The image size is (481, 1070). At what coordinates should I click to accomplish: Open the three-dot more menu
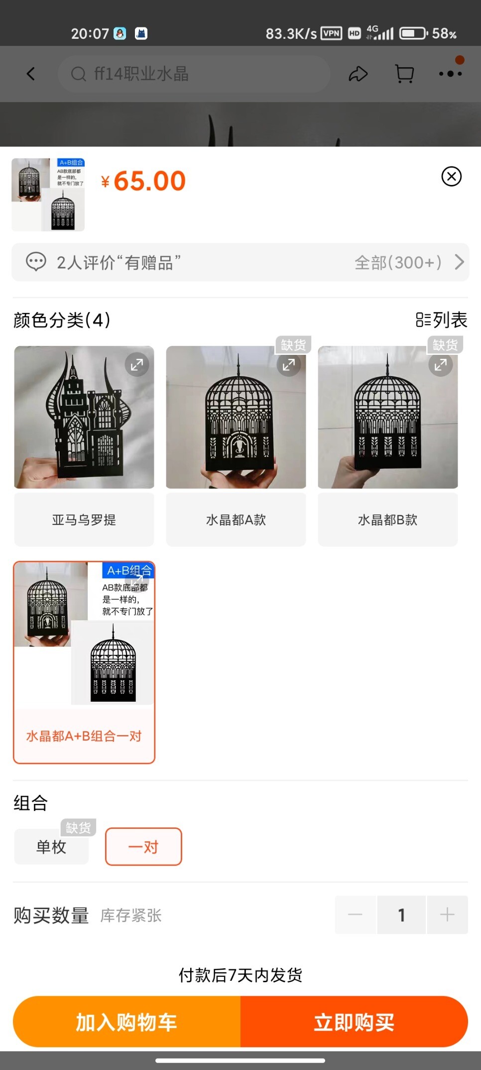pyautogui.click(x=451, y=74)
